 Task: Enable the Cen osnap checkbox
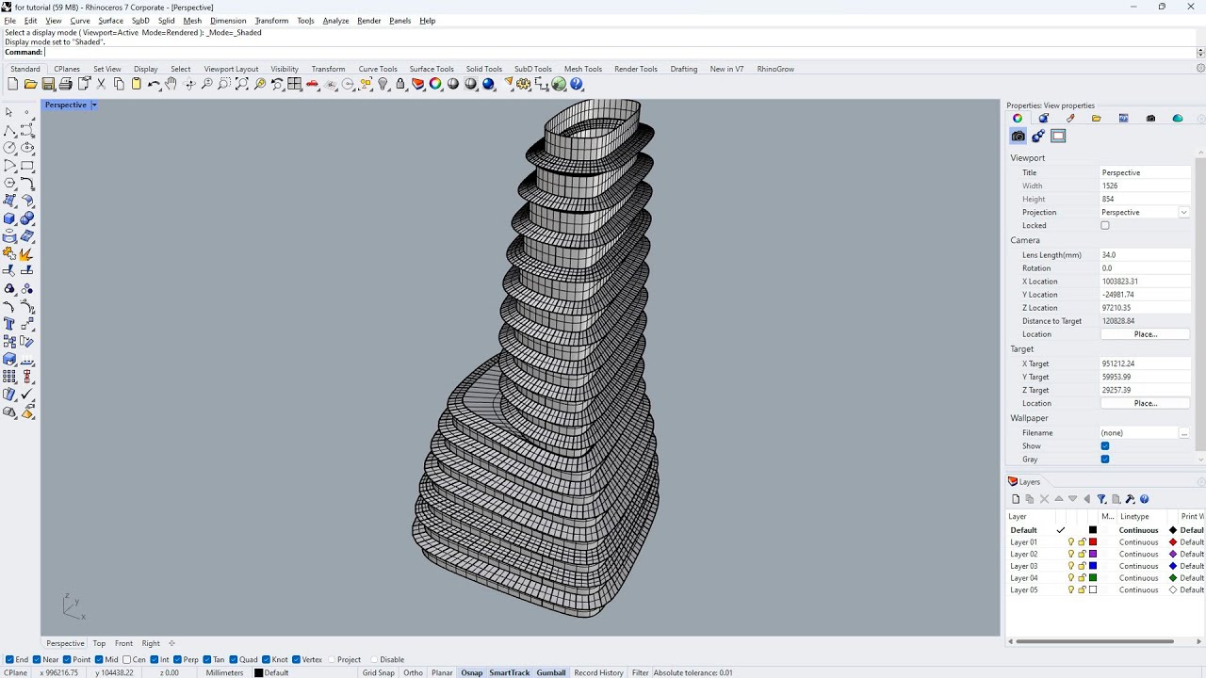127,659
